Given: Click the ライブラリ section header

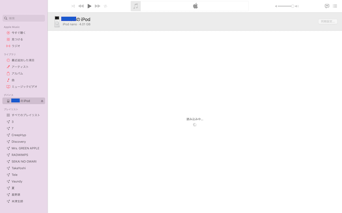Looking at the screenshot, I should [10, 54].
